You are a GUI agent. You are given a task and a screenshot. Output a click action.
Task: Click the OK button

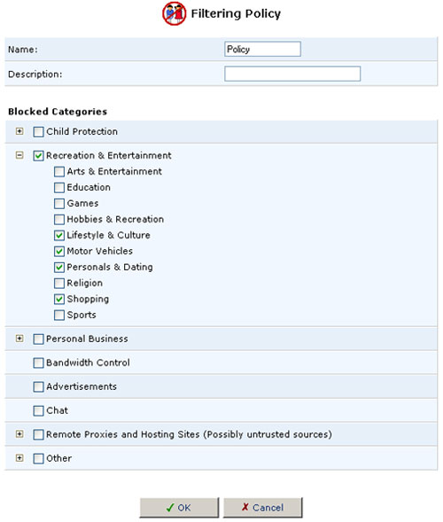[x=179, y=508]
